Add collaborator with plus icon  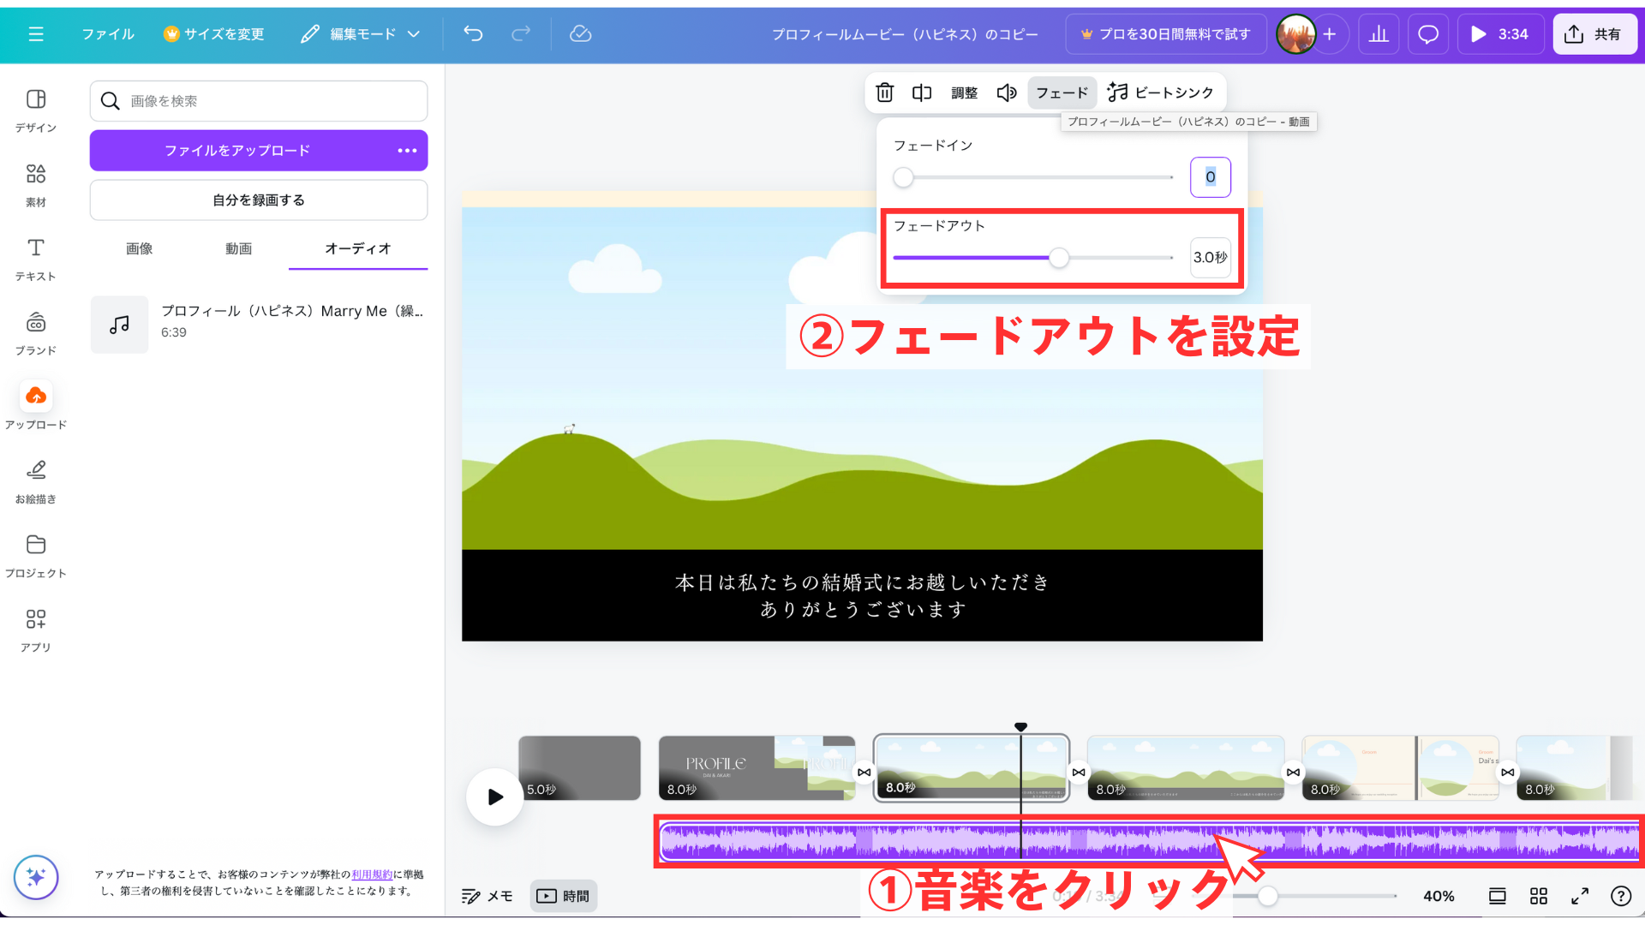click(1330, 34)
